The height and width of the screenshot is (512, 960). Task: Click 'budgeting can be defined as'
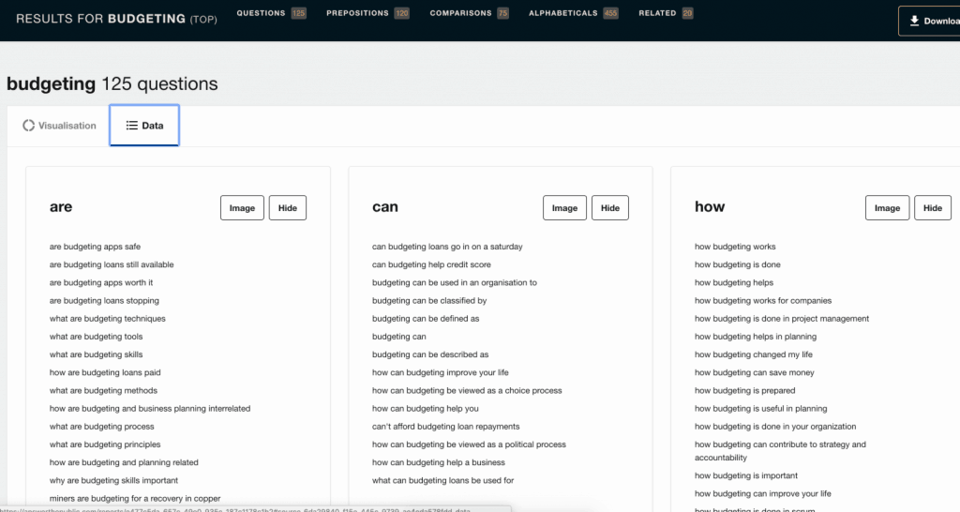(x=426, y=319)
